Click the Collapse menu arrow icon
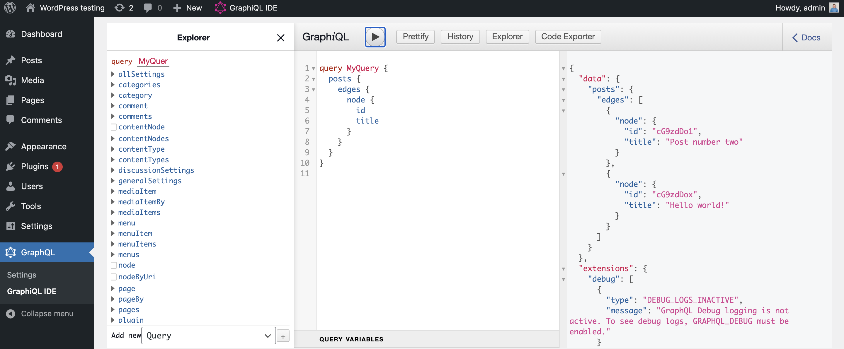This screenshot has height=349, width=844. click(x=11, y=314)
